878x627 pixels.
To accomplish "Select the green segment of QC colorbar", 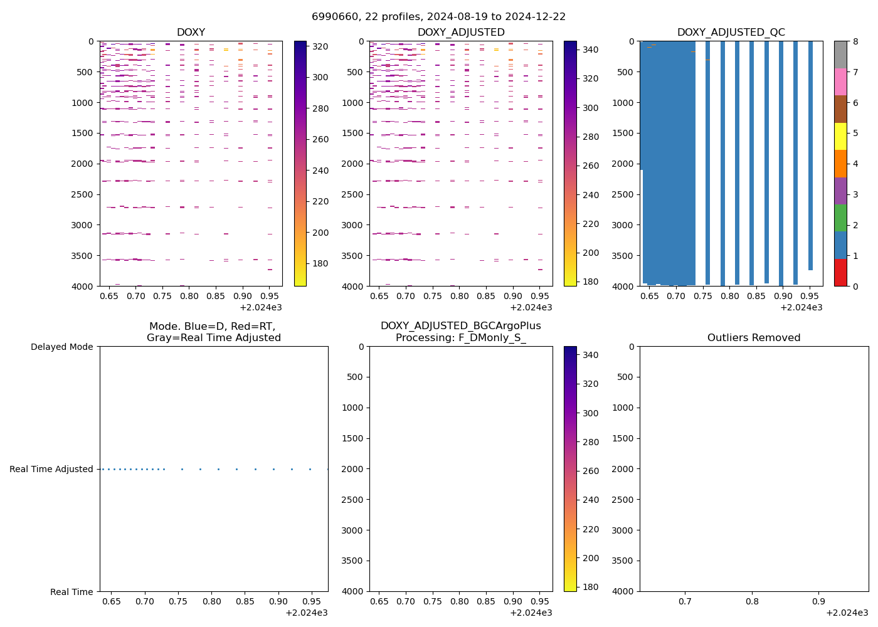I will pos(840,218).
